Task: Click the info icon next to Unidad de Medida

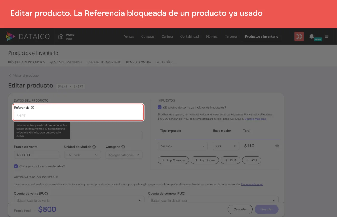Action: [94, 147]
